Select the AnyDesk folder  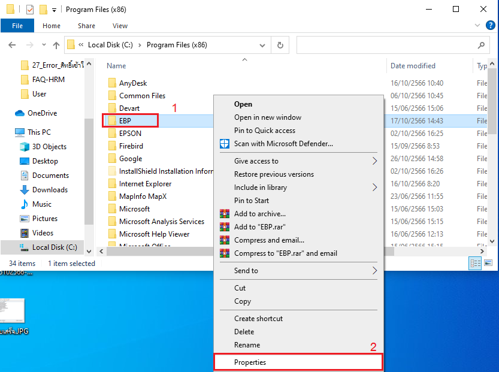(x=132, y=83)
